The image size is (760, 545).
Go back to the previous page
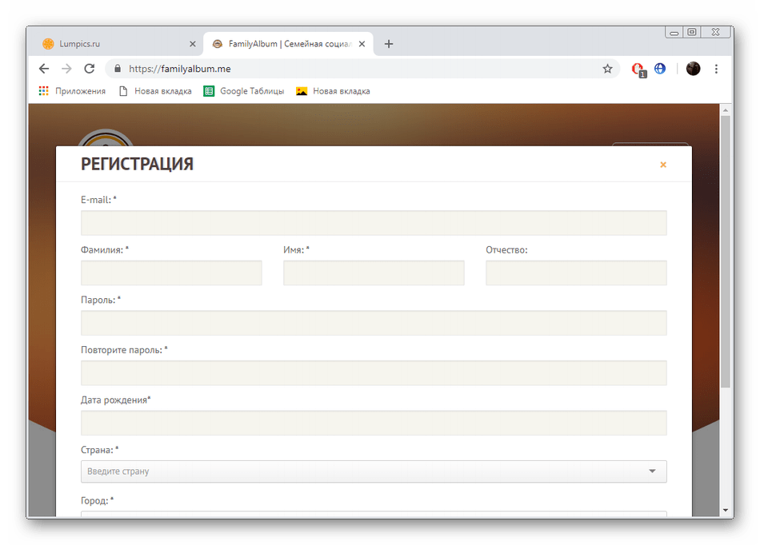pyautogui.click(x=44, y=69)
